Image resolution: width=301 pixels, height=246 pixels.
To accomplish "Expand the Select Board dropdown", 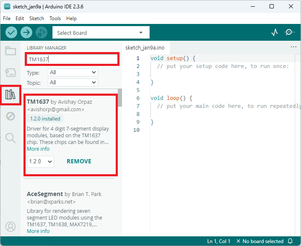I will 101,33.
